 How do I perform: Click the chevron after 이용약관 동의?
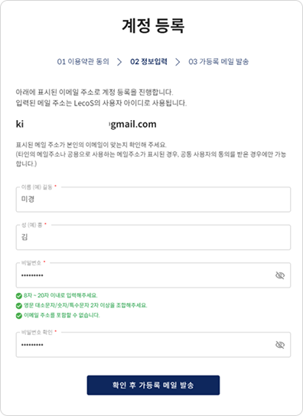click(x=119, y=62)
